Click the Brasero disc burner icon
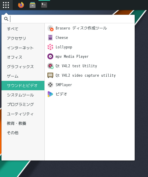This screenshot has height=177, width=148. coord(50,28)
